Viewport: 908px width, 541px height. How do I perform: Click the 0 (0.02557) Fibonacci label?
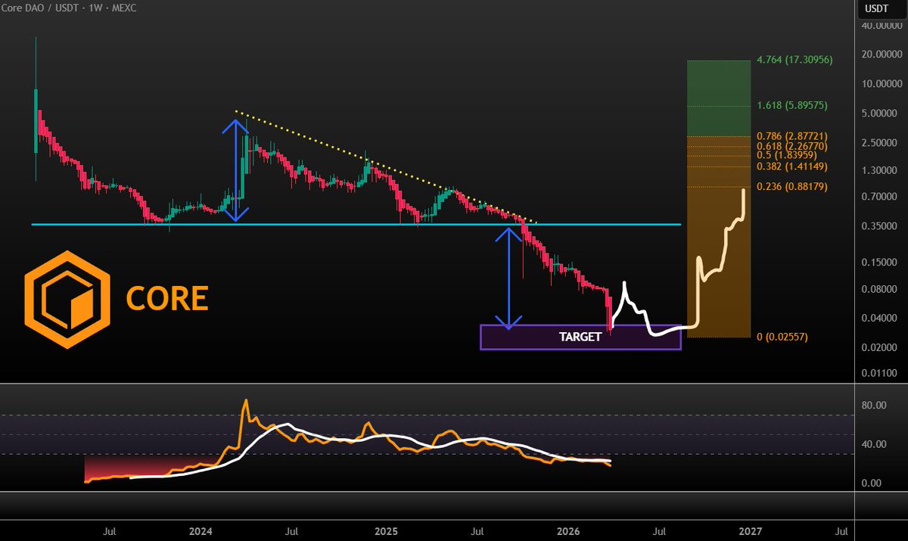click(x=782, y=336)
